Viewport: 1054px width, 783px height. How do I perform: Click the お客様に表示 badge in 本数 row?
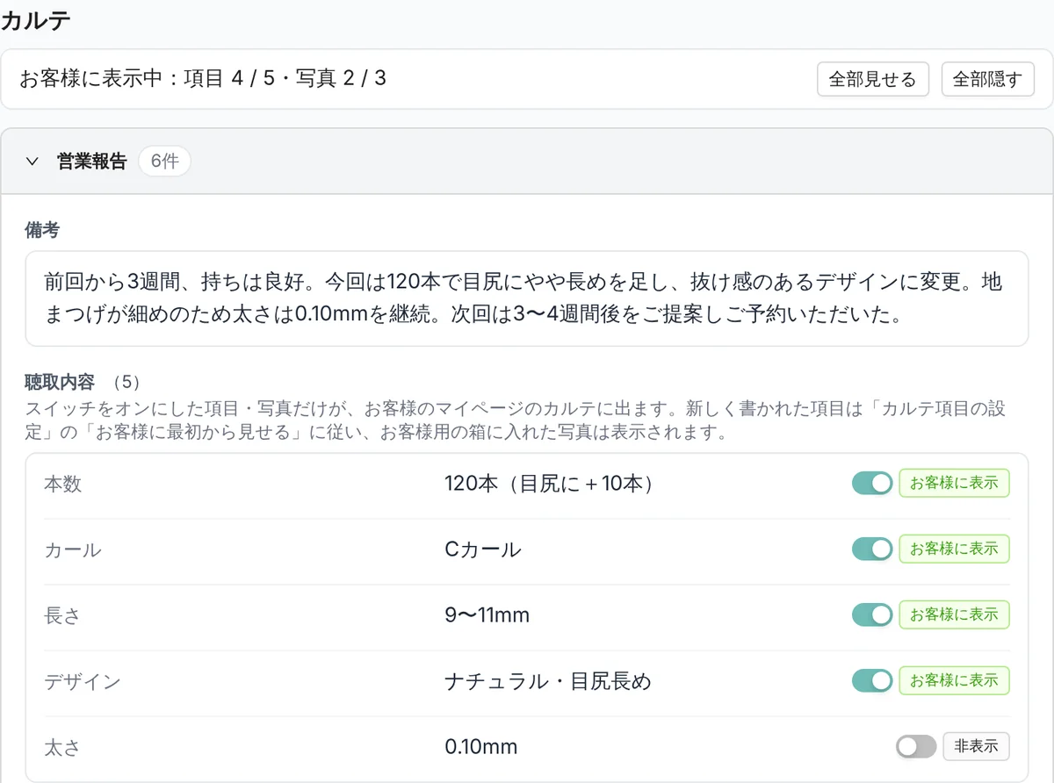coord(954,483)
